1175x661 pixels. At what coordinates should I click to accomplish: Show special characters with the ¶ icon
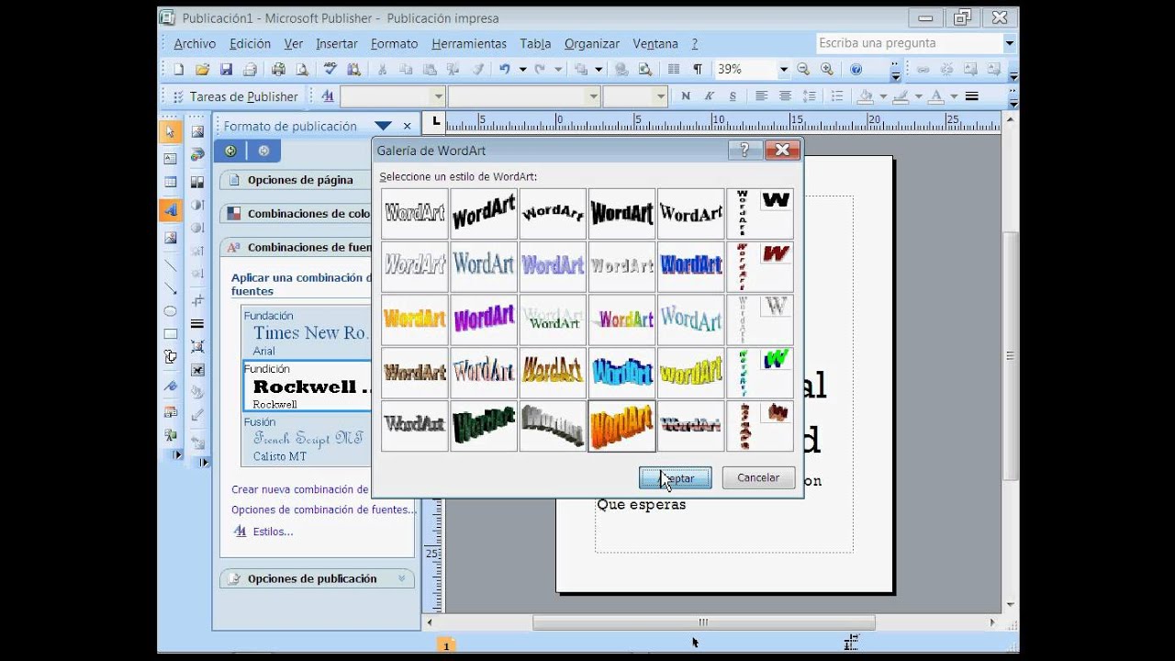pos(698,69)
